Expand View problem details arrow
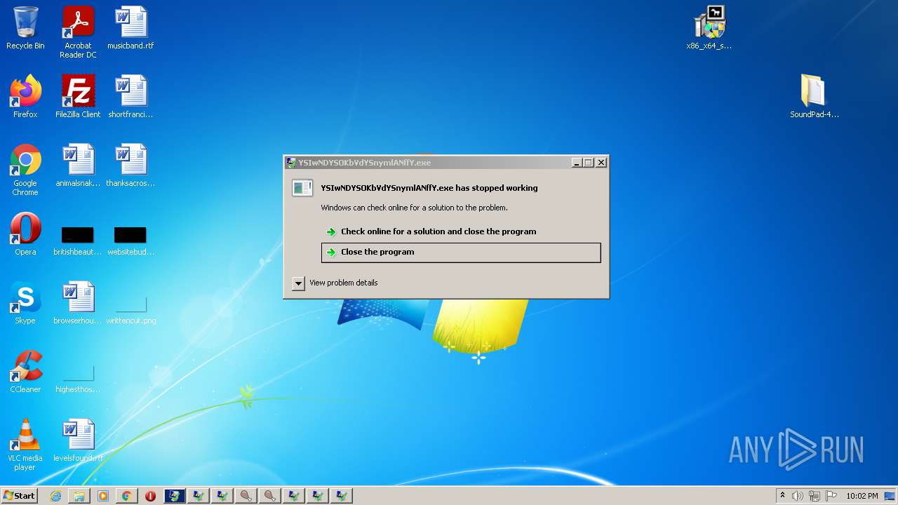This screenshot has height=505, width=898. click(298, 283)
